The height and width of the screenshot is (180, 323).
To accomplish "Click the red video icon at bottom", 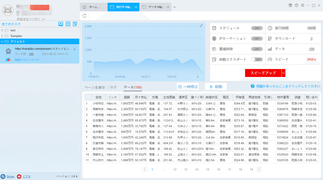I will coord(19,177).
